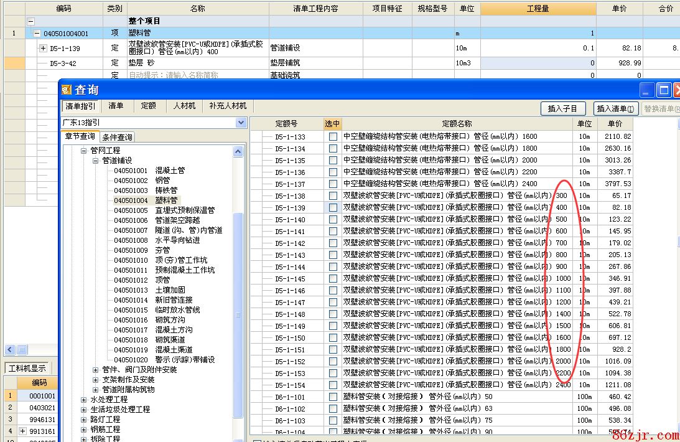Click the tree panel scroll-up arrow
The height and width of the screenshot is (442, 680).
[x=238, y=151]
